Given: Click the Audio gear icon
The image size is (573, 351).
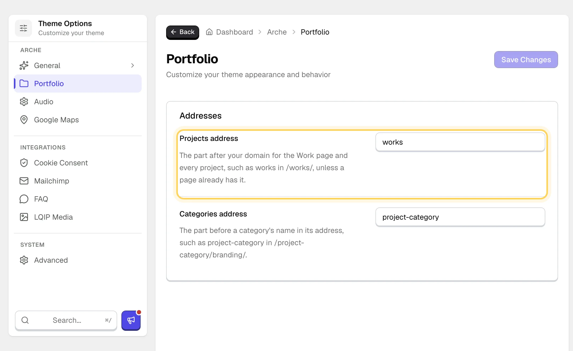Looking at the screenshot, I should coord(24,102).
